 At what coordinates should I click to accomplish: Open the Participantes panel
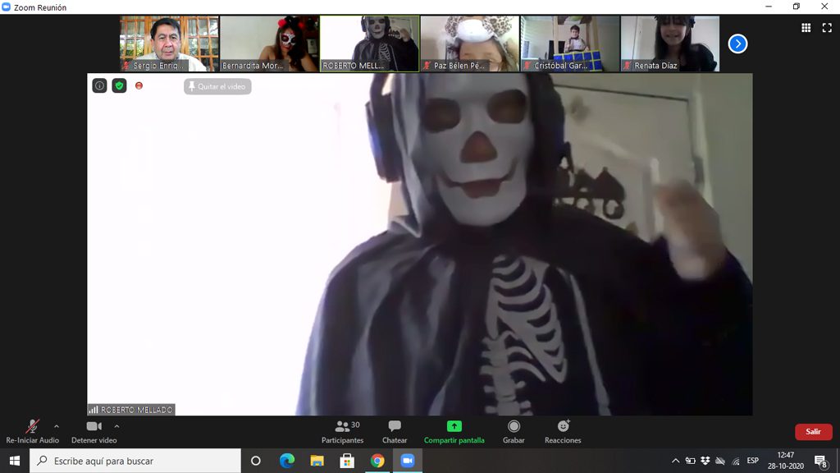click(342, 432)
